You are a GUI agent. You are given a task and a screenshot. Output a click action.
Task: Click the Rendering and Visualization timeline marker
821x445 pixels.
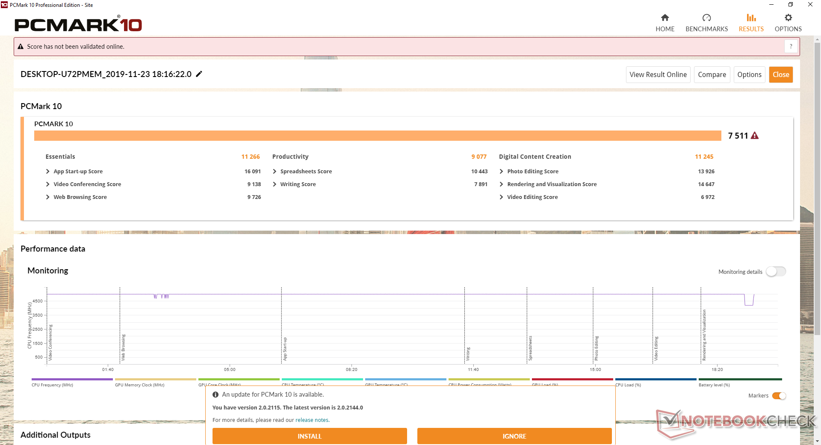[704, 335]
